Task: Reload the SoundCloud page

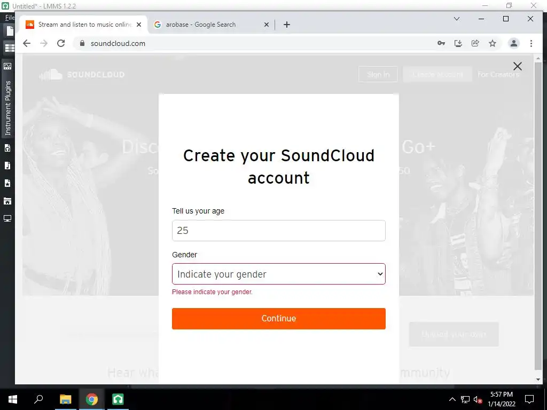Action: point(61,43)
